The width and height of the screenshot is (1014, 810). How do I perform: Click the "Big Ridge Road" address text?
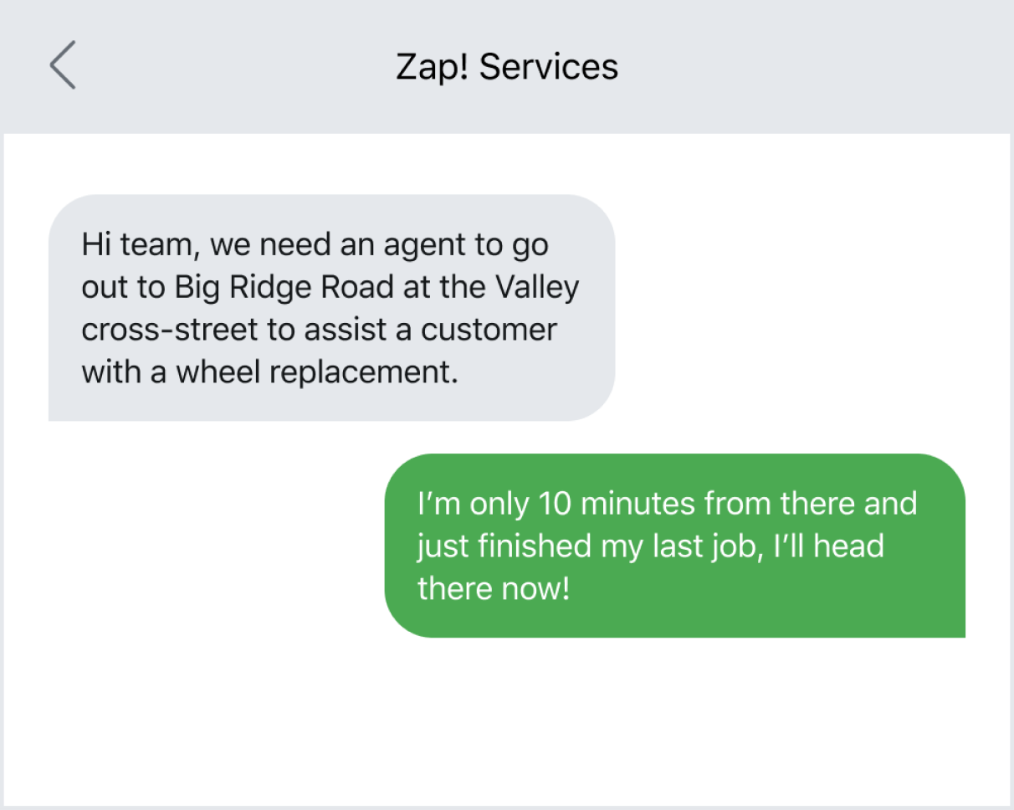click(x=284, y=288)
